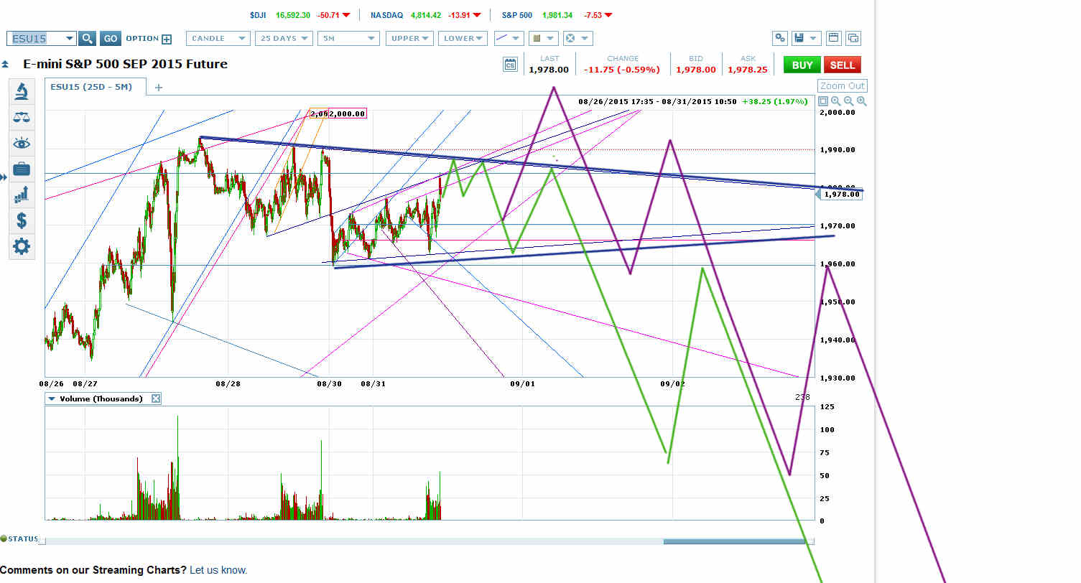Open the 5M interval dropdown

pyautogui.click(x=348, y=39)
